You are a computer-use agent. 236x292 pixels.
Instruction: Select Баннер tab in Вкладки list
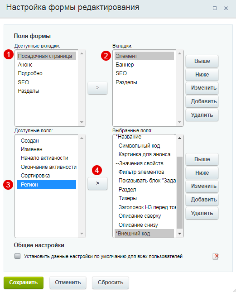click(x=144, y=65)
